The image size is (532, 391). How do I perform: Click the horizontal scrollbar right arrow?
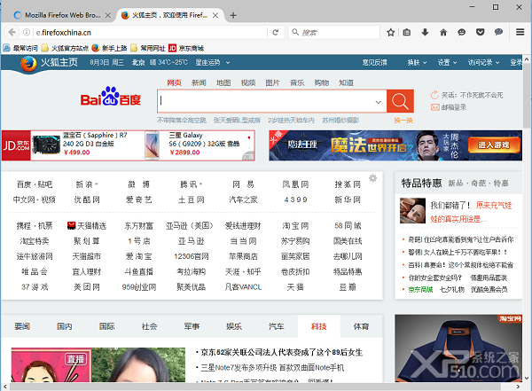(518, 387)
